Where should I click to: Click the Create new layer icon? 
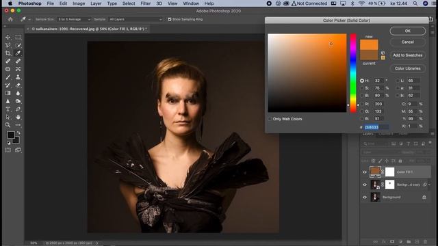(x=417, y=241)
